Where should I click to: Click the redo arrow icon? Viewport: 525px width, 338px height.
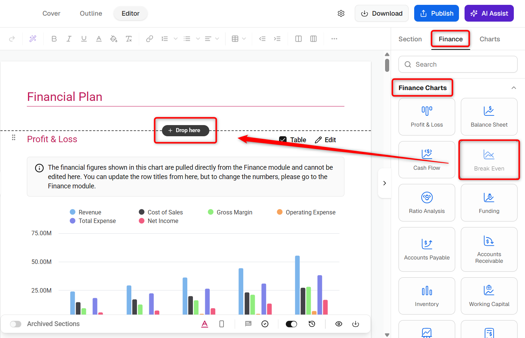click(12, 39)
